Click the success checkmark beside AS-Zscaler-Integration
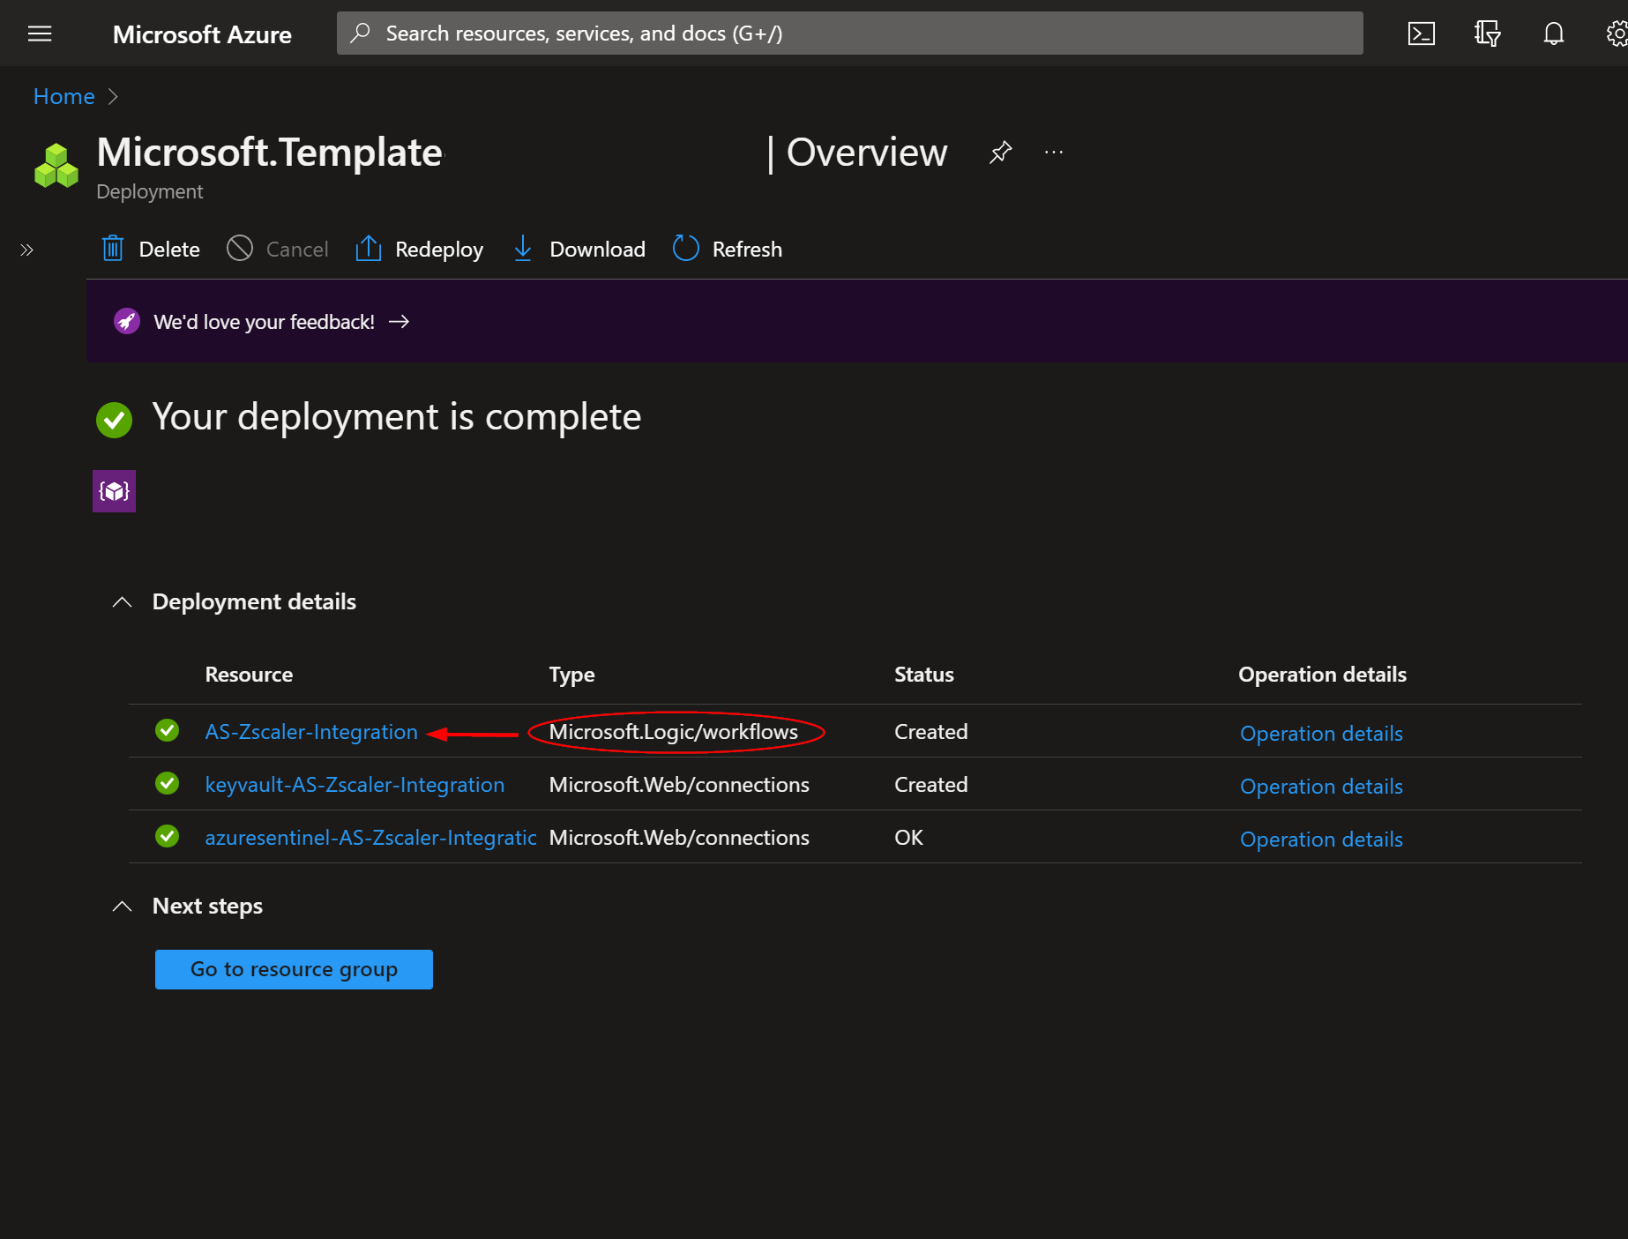The height and width of the screenshot is (1239, 1628). (167, 730)
